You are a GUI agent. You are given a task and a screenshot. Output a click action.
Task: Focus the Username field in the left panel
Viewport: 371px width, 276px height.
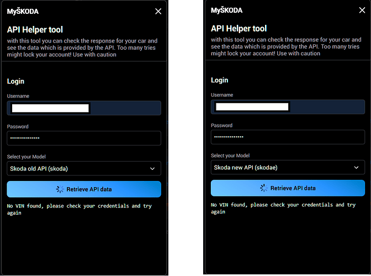click(x=84, y=108)
